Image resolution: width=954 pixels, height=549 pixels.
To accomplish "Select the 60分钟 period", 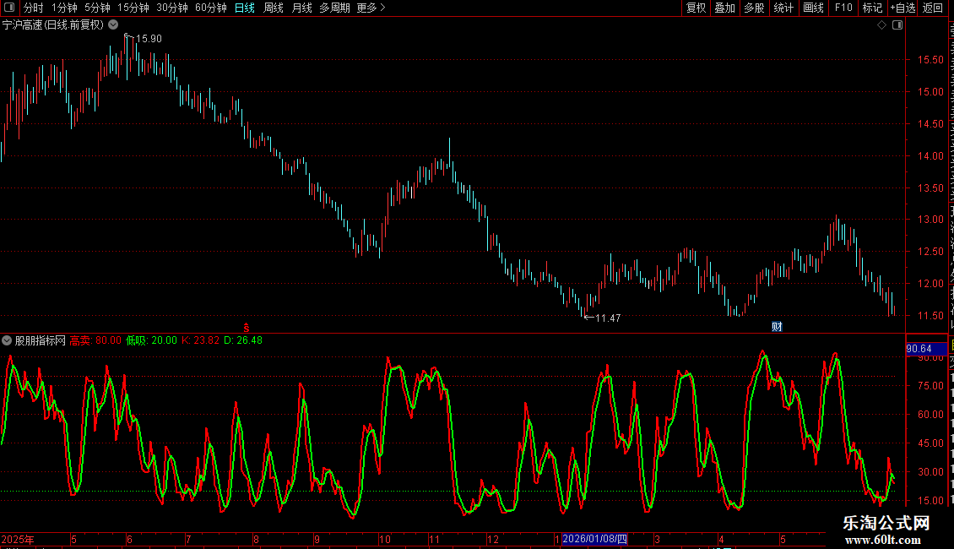I will tap(210, 8).
